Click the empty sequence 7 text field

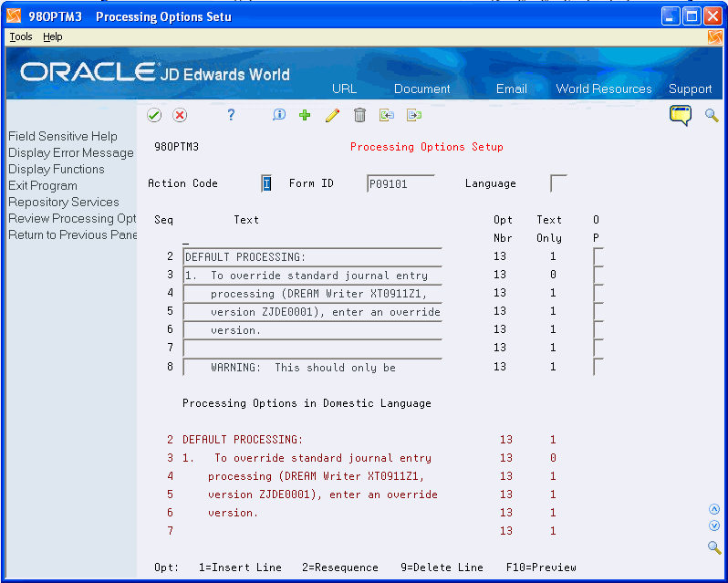(x=313, y=348)
